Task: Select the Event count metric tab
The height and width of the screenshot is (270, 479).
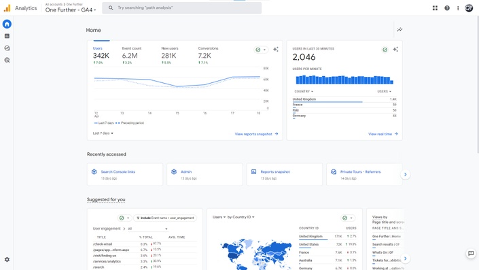Action: pyautogui.click(x=131, y=55)
